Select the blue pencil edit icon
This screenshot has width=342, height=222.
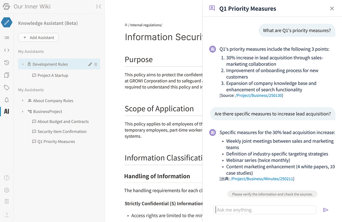(x=6, y=22)
